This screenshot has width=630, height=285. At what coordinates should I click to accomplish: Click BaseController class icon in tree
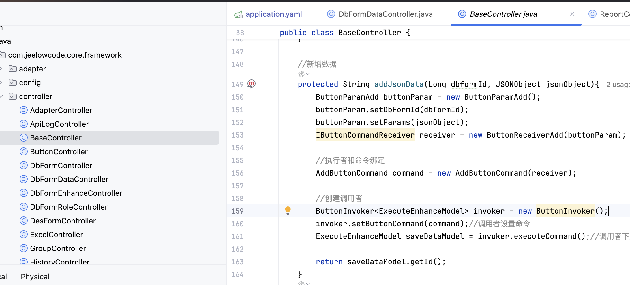[24, 138]
